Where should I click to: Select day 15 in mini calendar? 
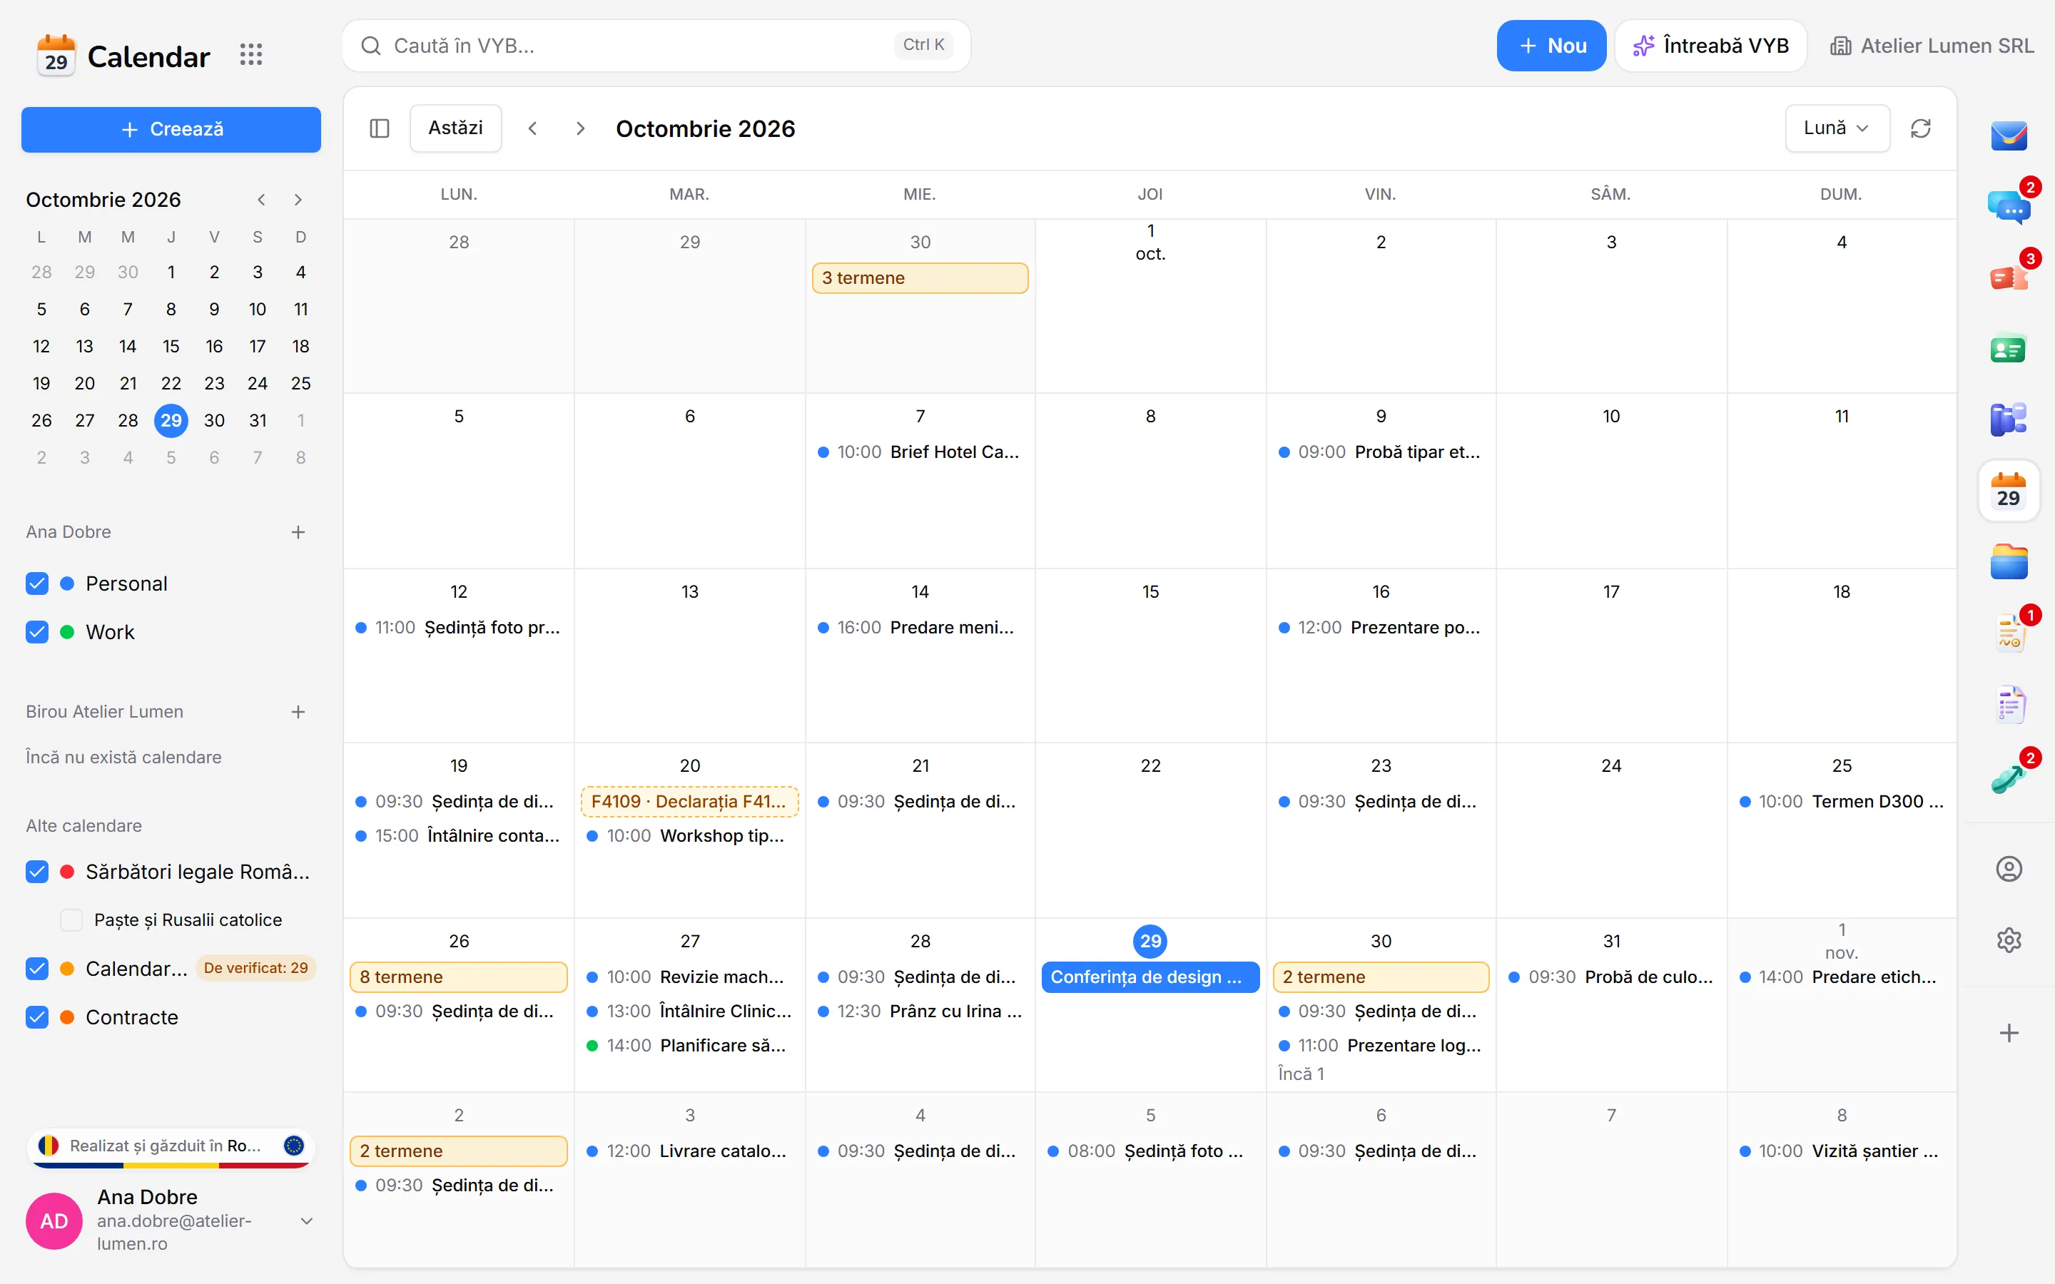171,347
